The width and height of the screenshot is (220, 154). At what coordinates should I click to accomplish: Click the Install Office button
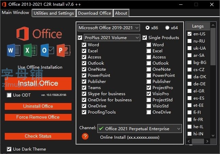click(38, 83)
